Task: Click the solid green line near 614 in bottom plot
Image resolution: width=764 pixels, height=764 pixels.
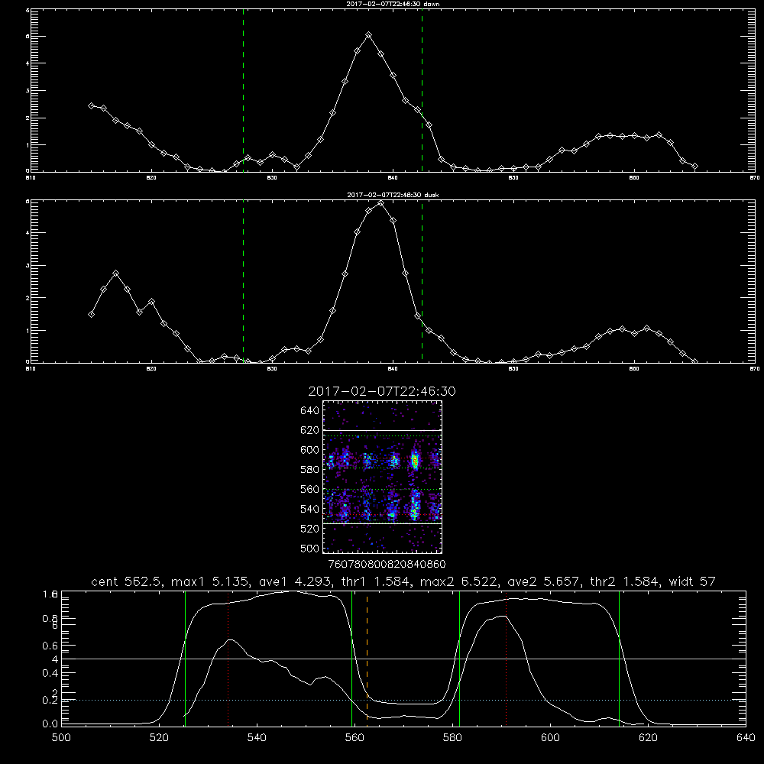Action: (620, 658)
